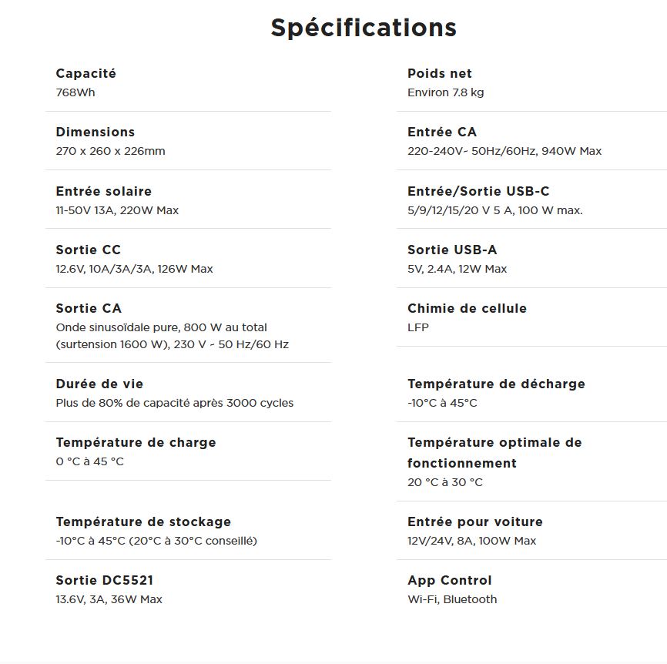The width and height of the screenshot is (667, 664).
Task: Select the Dimensions label
Action: tap(96, 132)
